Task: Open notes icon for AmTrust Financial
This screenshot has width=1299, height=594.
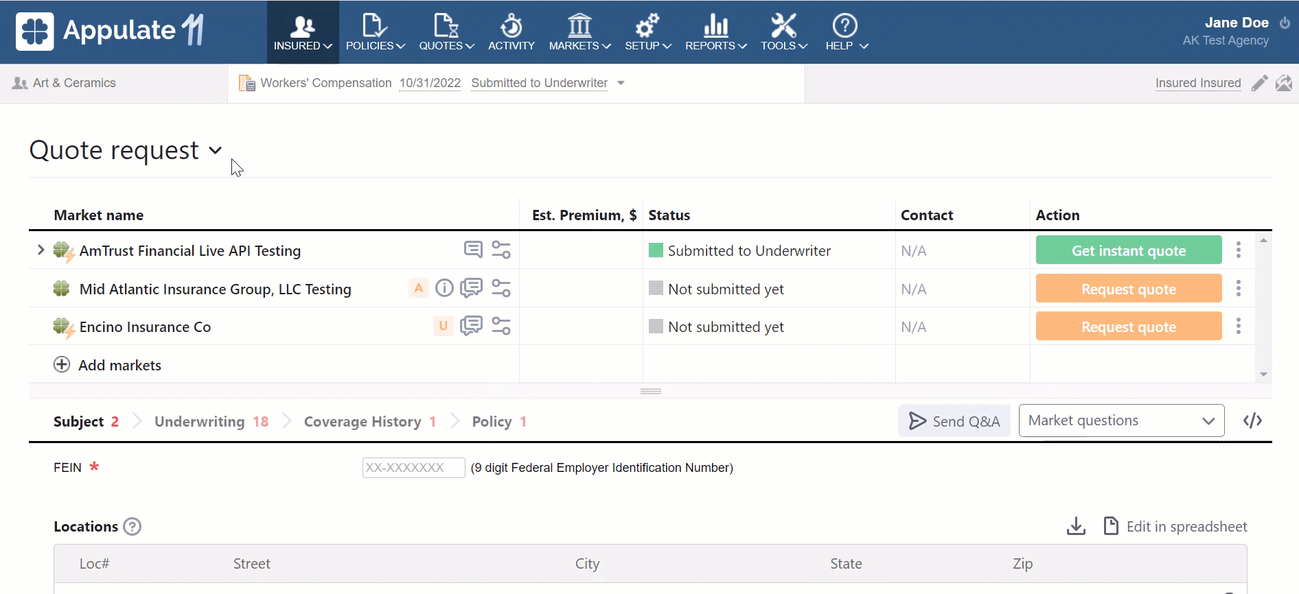Action: pos(473,249)
